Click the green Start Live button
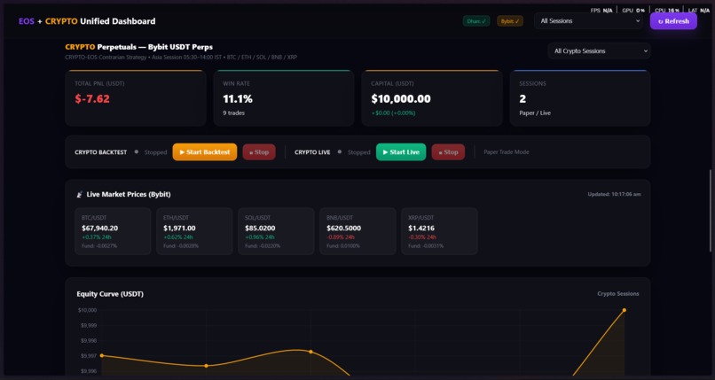 pyautogui.click(x=401, y=152)
